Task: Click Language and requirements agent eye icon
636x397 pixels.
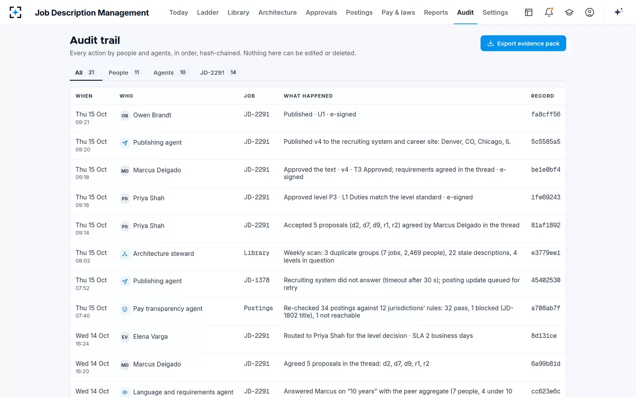Action: (x=125, y=392)
